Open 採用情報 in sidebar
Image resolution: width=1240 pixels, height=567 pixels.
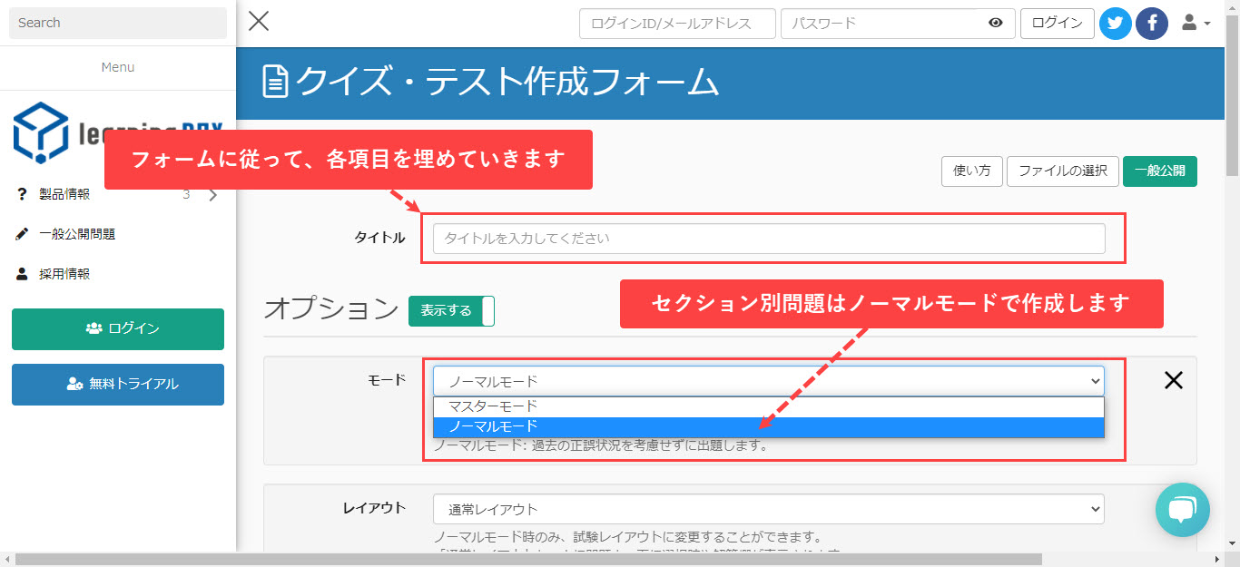pos(64,274)
